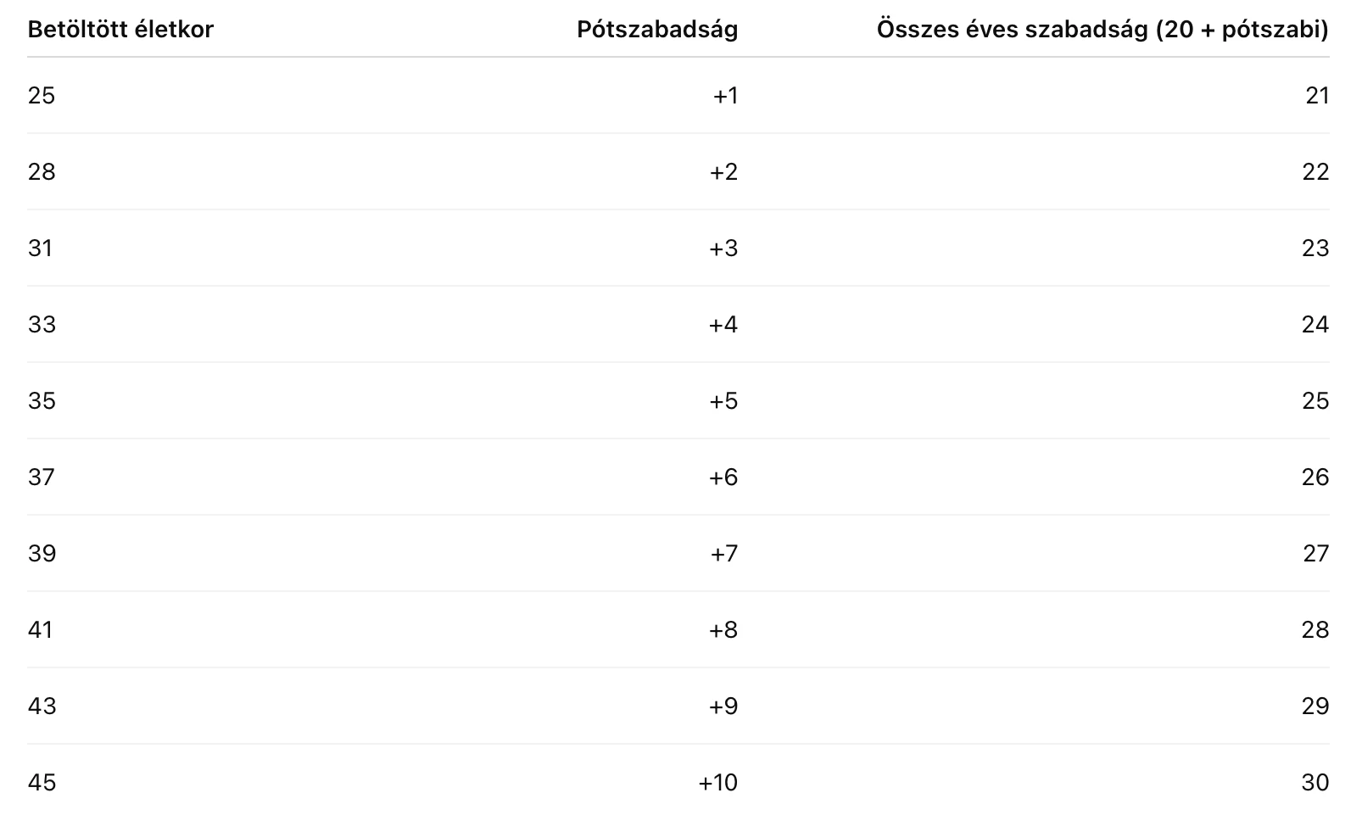Select the age 25 cell
Viewport: 1362px width, 821px height.
click(x=42, y=96)
